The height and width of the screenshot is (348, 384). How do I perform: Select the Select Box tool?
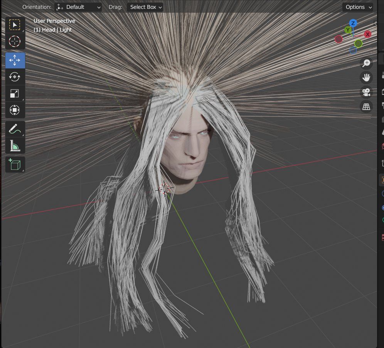[15, 25]
